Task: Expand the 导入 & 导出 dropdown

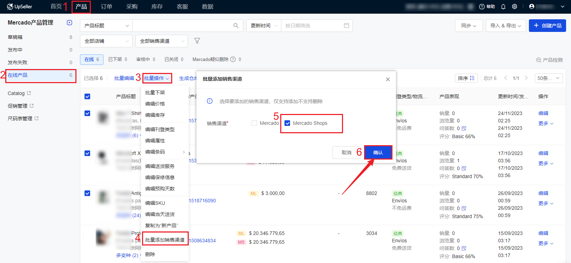Action: tap(506, 26)
